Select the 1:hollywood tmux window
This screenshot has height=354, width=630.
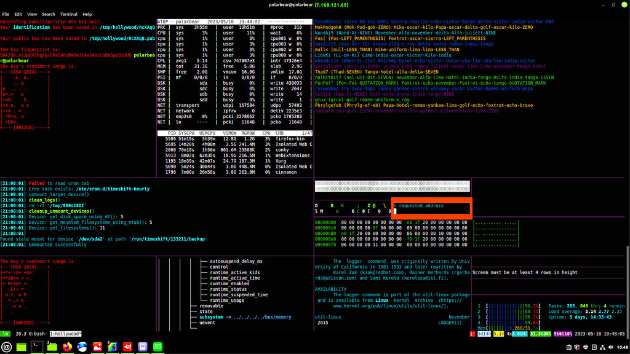point(65,334)
